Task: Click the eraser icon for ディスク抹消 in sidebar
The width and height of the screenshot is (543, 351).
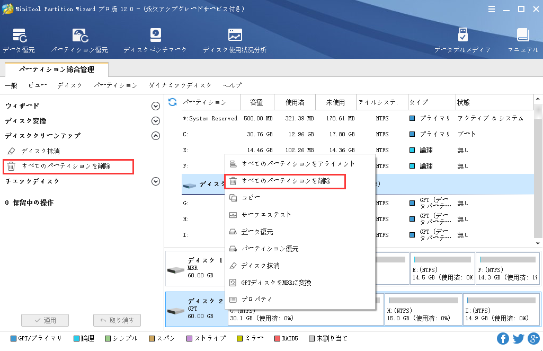Action: [x=11, y=151]
